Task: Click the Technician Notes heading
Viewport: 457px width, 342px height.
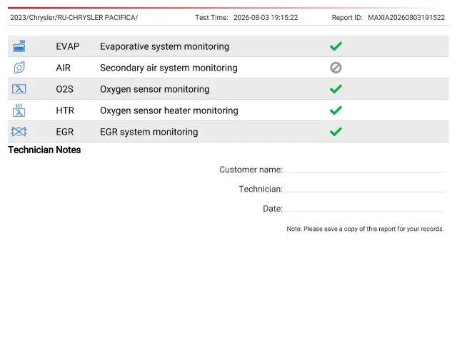Action: pos(44,150)
